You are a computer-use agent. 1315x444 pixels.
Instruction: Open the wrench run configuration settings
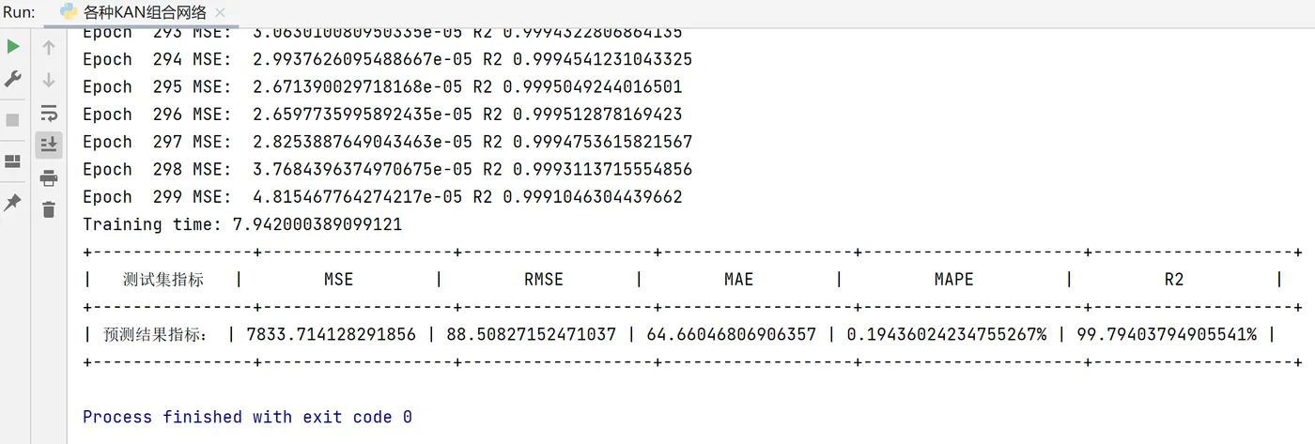pos(13,79)
